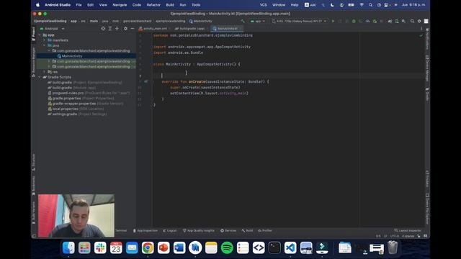The height and width of the screenshot is (259, 461).
Task: Open IDE settings gear in the top toolbar
Action: pos(419,21)
